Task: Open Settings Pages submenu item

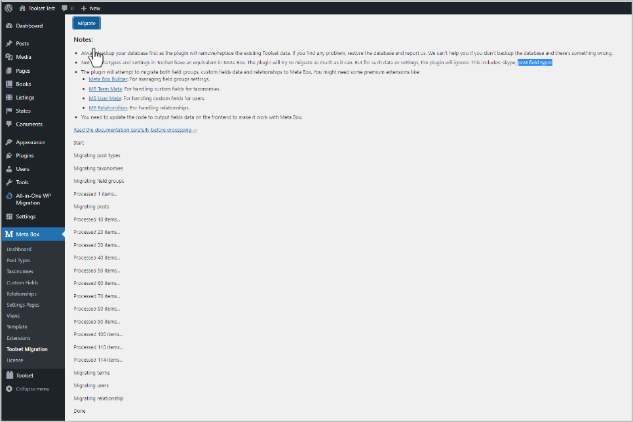Action: click(23, 305)
